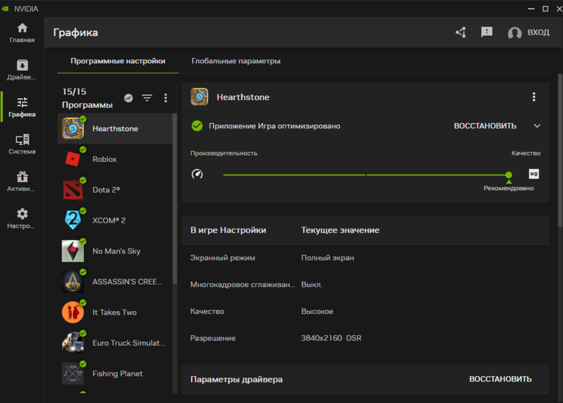
Task: Click the feedback notification icon
Action: (487, 32)
